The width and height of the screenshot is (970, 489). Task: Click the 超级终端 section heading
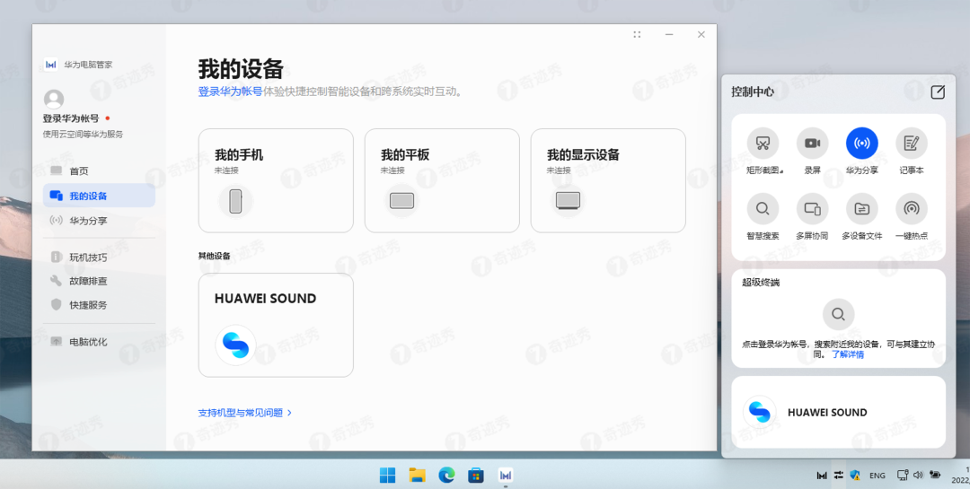click(761, 283)
